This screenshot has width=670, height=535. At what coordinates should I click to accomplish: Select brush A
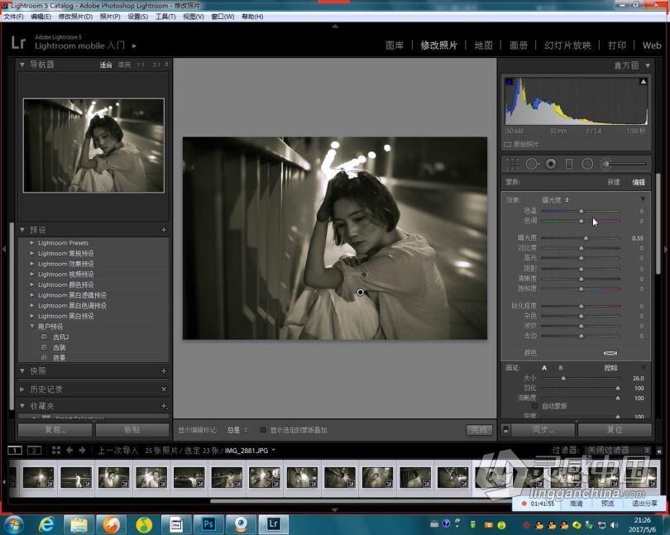[x=544, y=368]
